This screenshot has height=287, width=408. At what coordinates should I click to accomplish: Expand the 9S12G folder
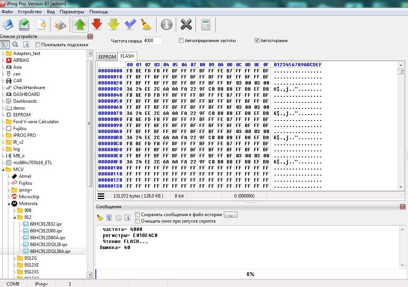[x=14, y=258]
